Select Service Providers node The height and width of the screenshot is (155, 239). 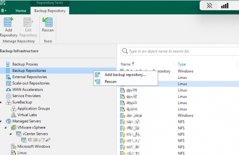pyautogui.click(x=27, y=96)
